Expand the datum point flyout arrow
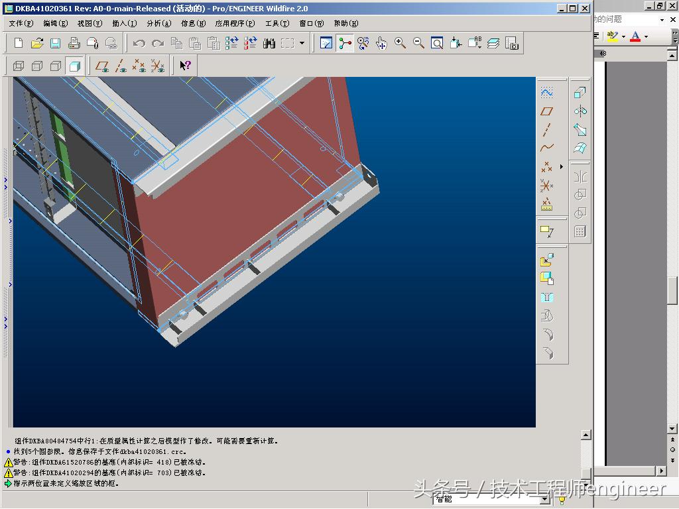This screenshot has width=679, height=509. [x=561, y=167]
